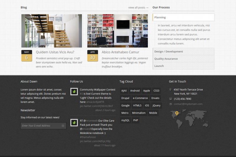Select the e-Commerce tag

[140, 98]
